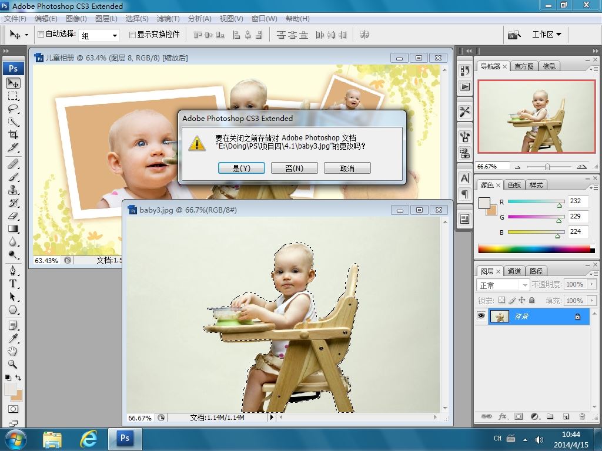Check the 显示变换控件 checkbox

(132, 35)
